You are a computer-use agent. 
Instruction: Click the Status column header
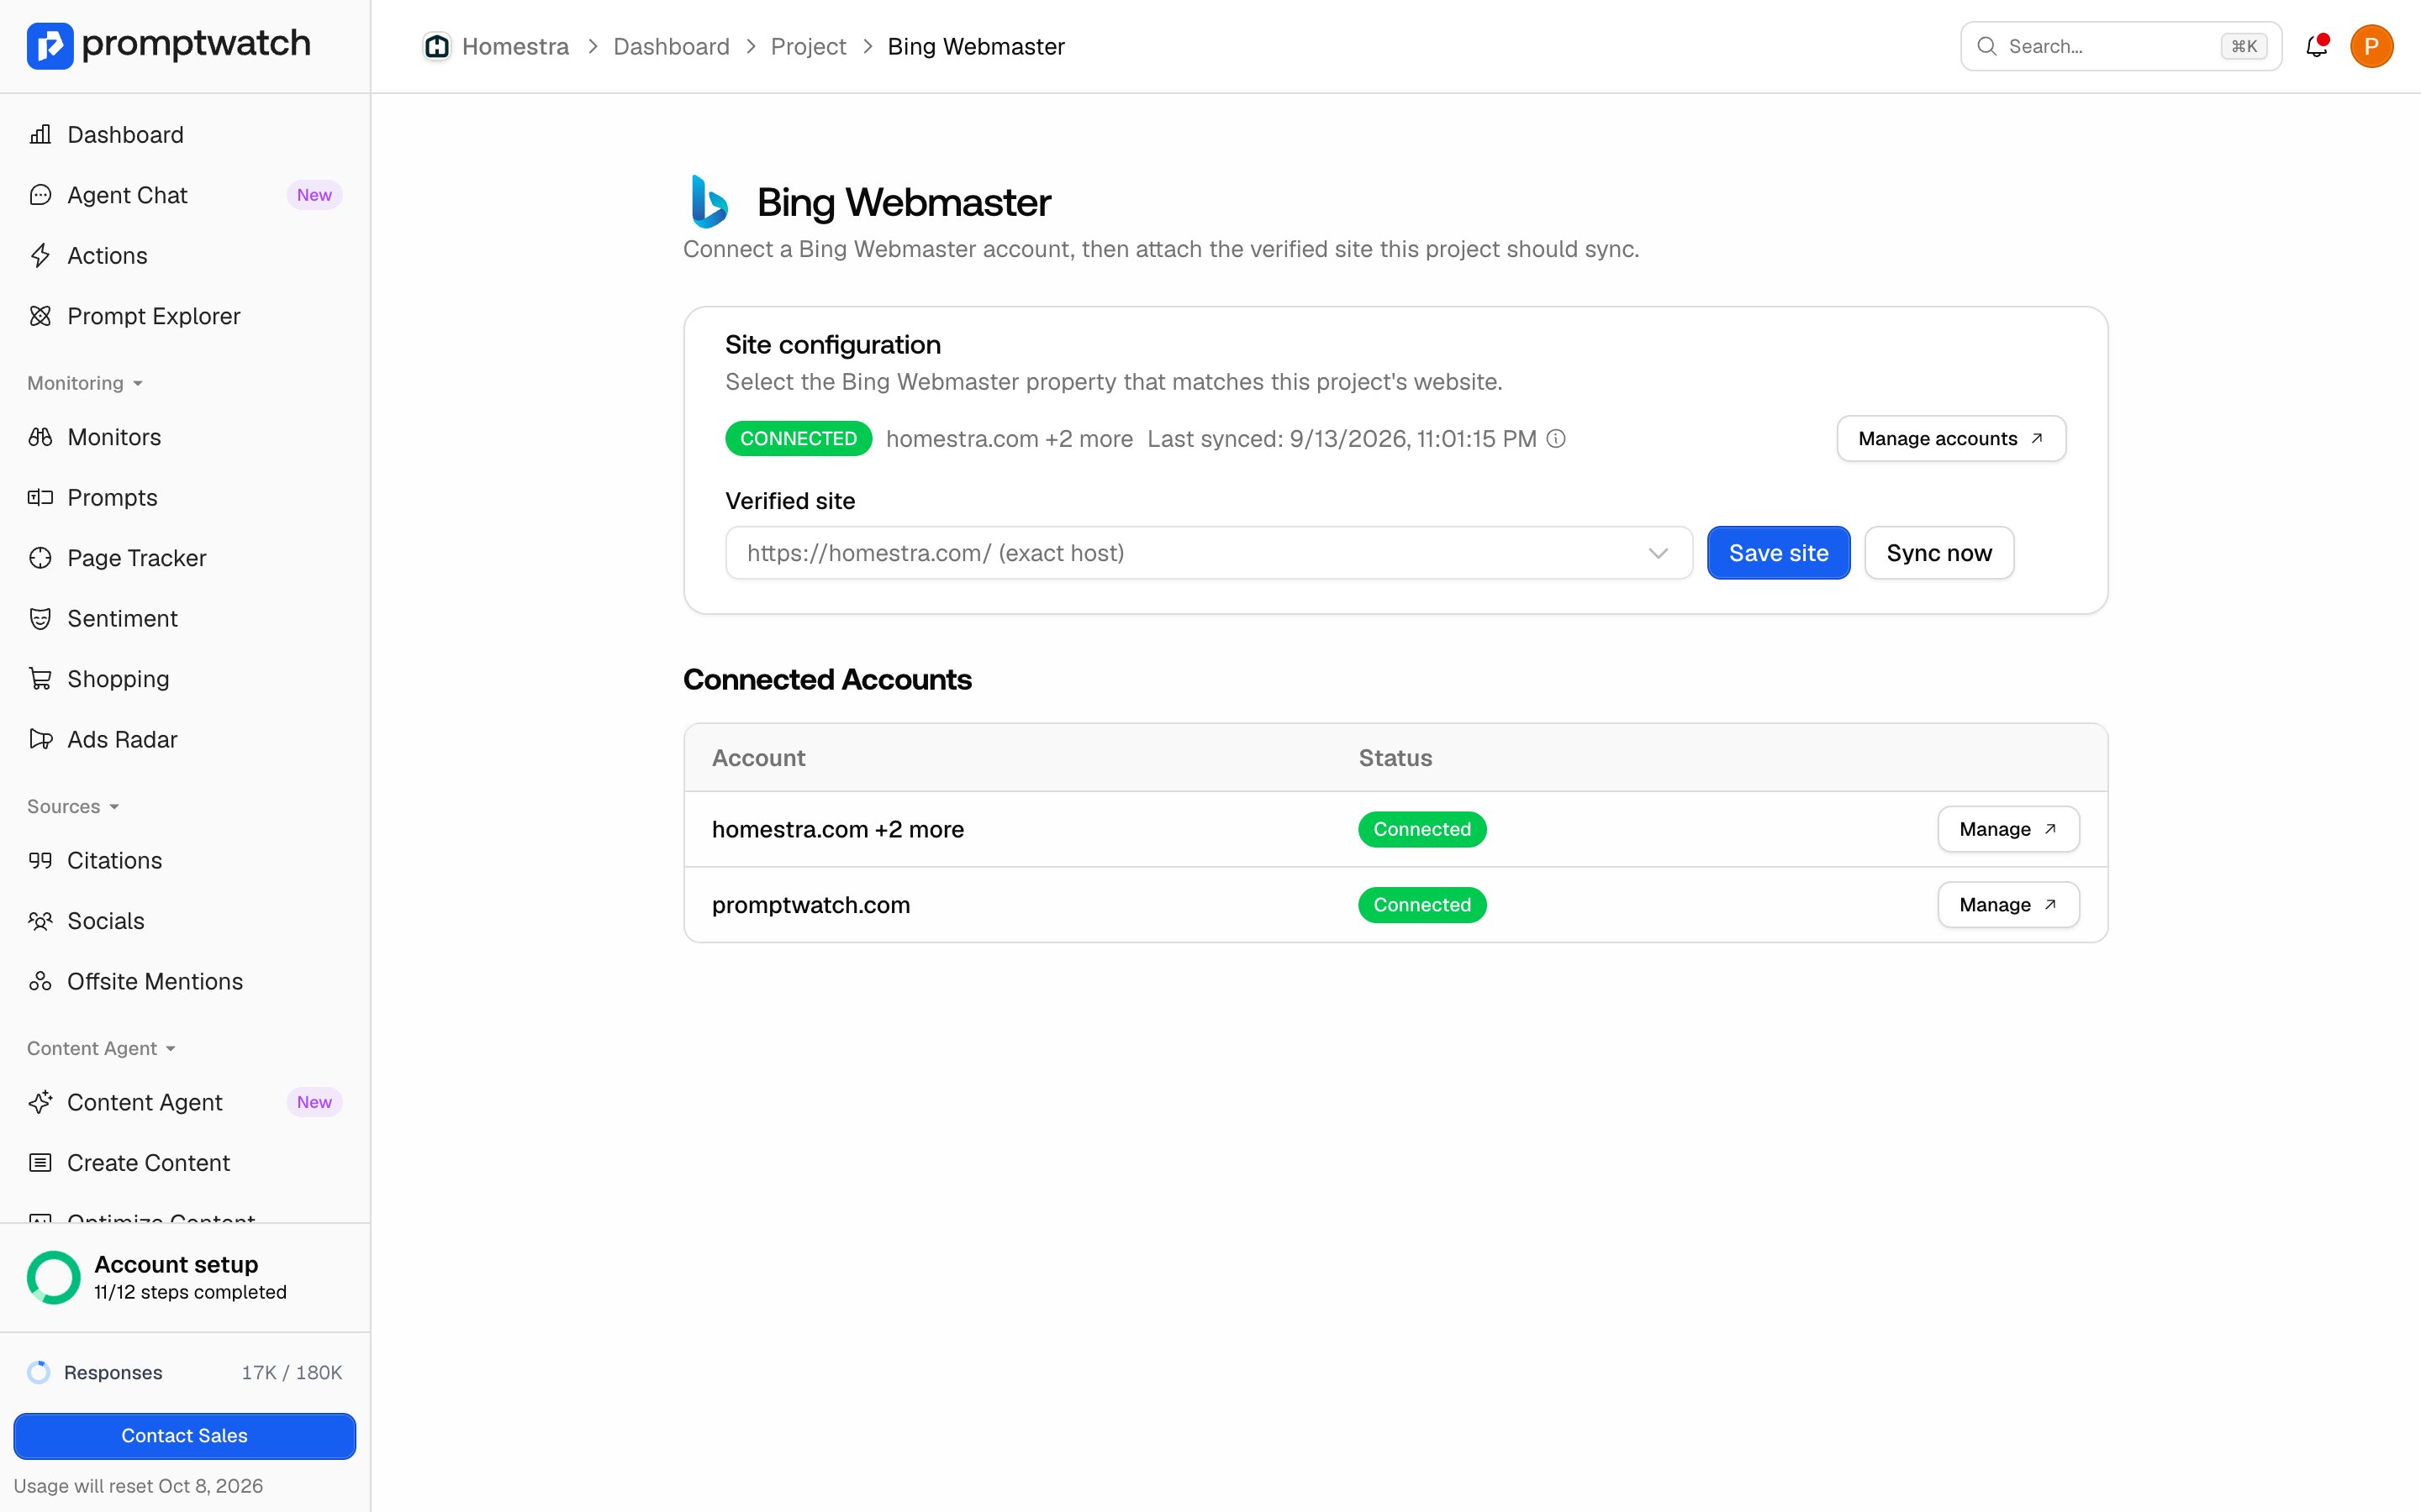pos(1395,758)
